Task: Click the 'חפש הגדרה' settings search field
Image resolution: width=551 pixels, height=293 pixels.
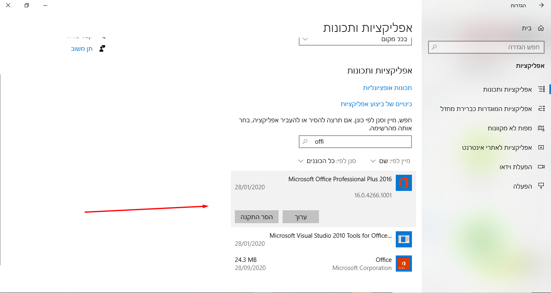Action: (487, 47)
